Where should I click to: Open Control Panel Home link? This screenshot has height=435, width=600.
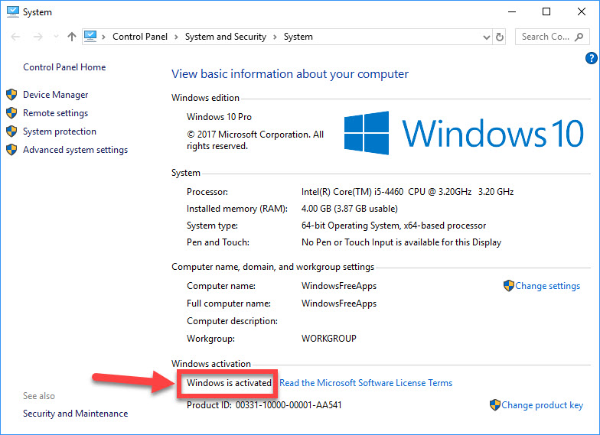tap(64, 67)
